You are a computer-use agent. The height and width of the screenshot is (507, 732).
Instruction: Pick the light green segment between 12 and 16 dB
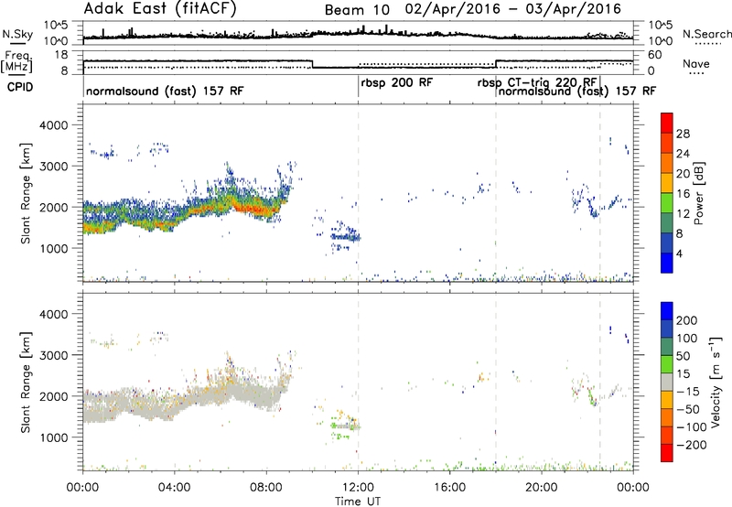pos(667,203)
